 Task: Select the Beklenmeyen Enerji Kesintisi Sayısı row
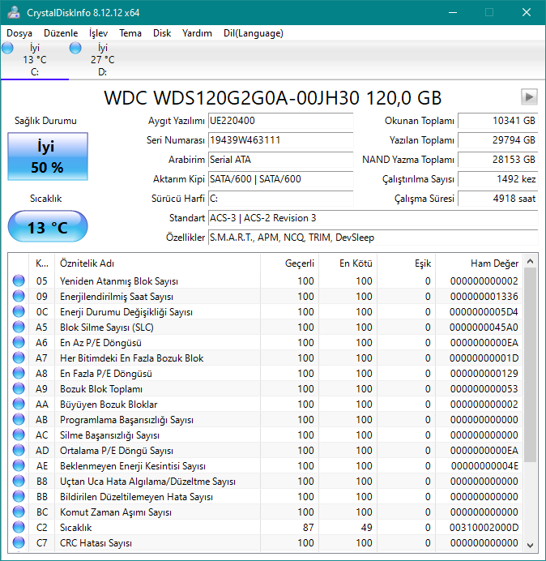tap(266, 465)
